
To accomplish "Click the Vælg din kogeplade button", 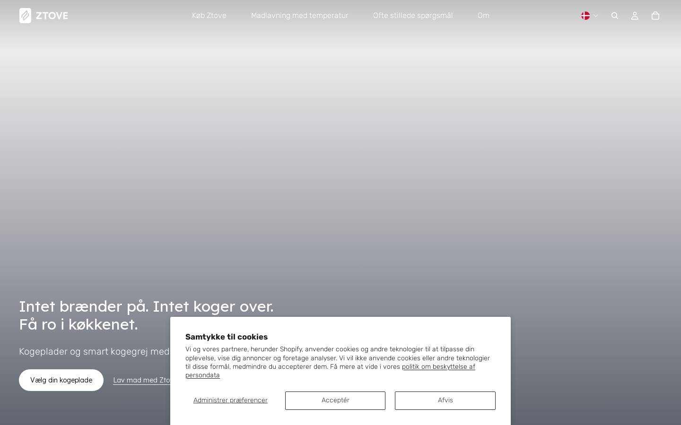I will (x=61, y=380).
